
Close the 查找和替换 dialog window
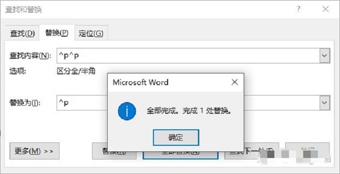pos(325,9)
